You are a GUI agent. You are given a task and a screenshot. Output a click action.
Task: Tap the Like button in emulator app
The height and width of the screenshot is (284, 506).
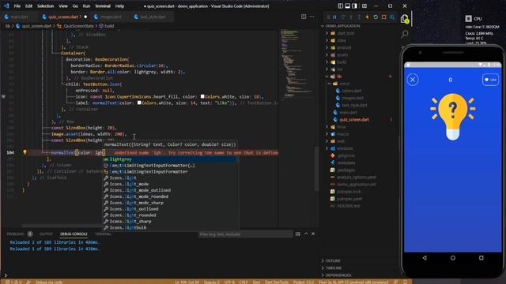point(490,80)
